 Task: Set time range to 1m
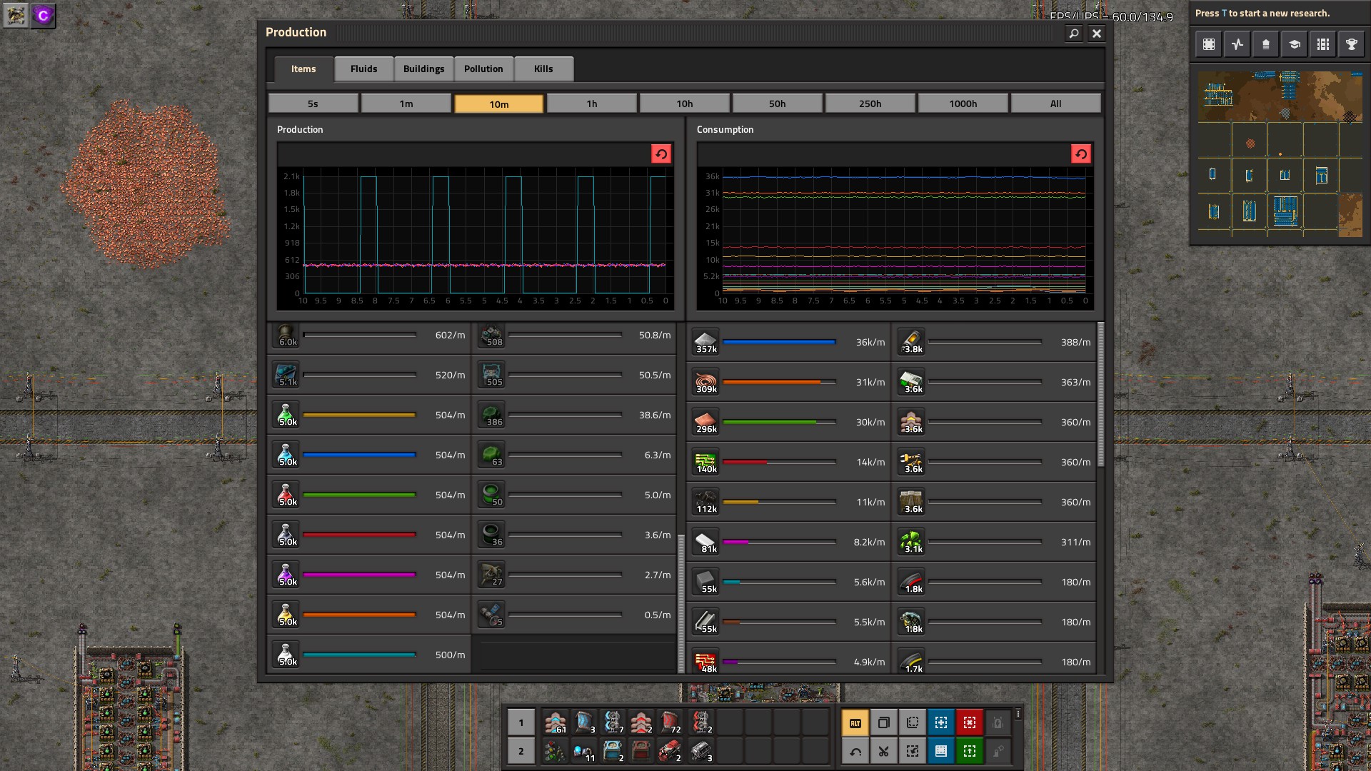(406, 104)
